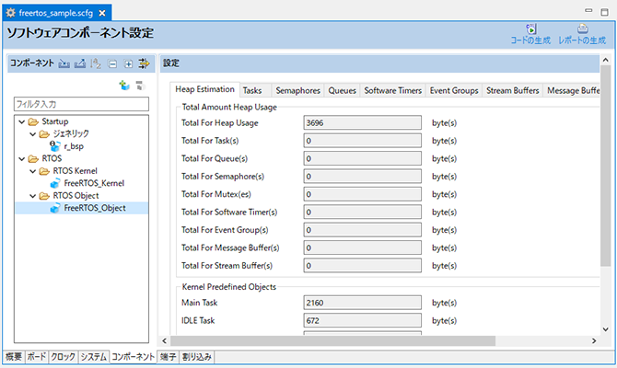This screenshot has width=617, height=368.
Task: Click the scroll up arrow of settings panel
Action: (x=605, y=60)
